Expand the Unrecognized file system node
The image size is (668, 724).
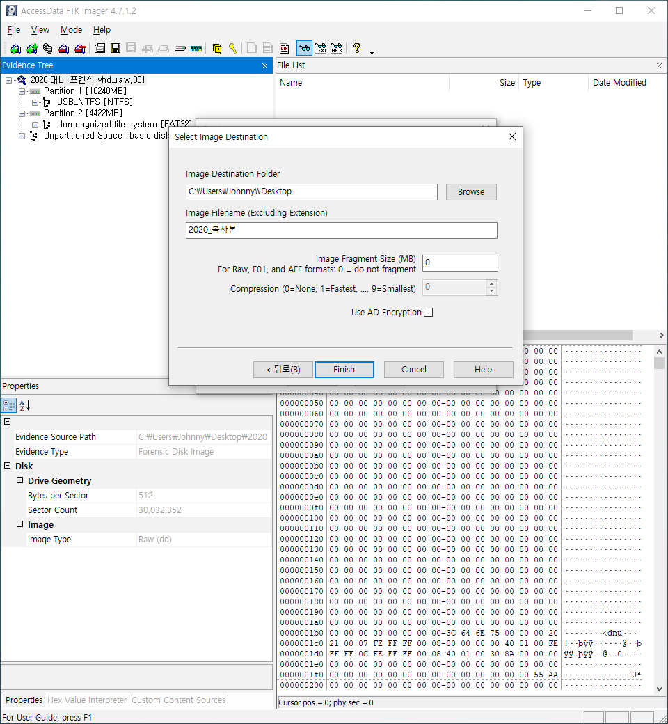(x=35, y=125)
